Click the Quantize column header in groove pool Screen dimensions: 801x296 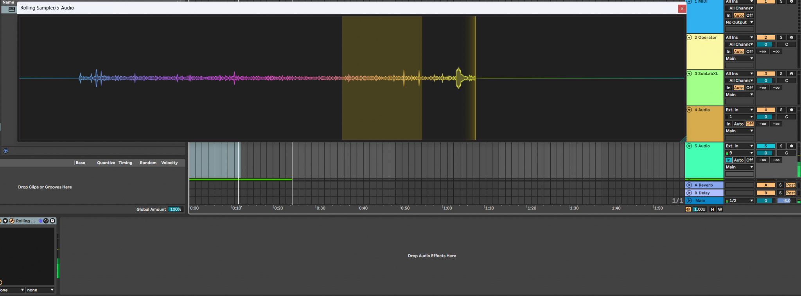(x=106, y=163)
